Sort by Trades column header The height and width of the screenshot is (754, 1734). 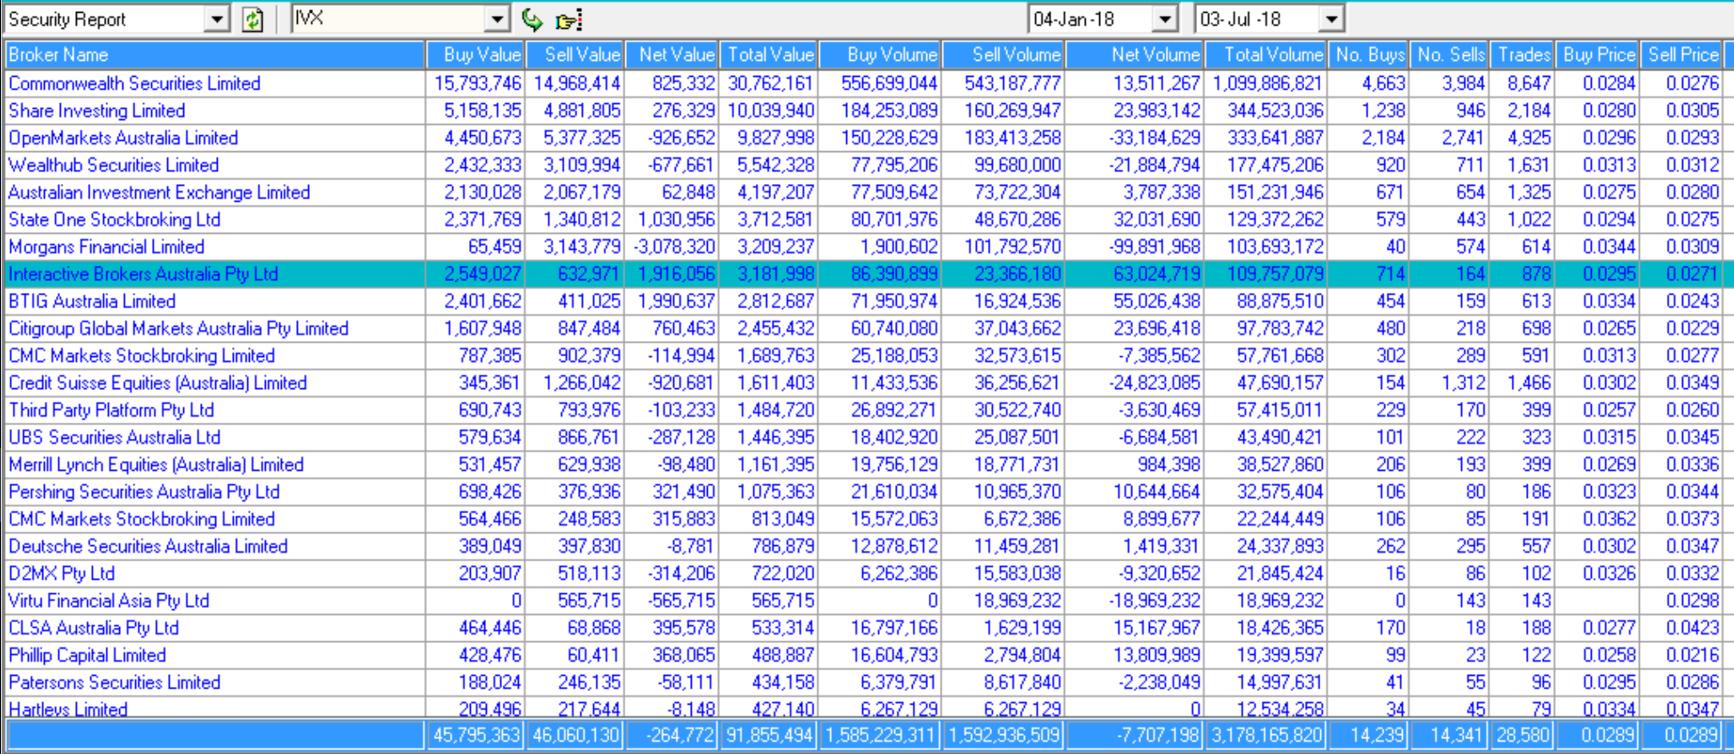[x=1522, y=54]
